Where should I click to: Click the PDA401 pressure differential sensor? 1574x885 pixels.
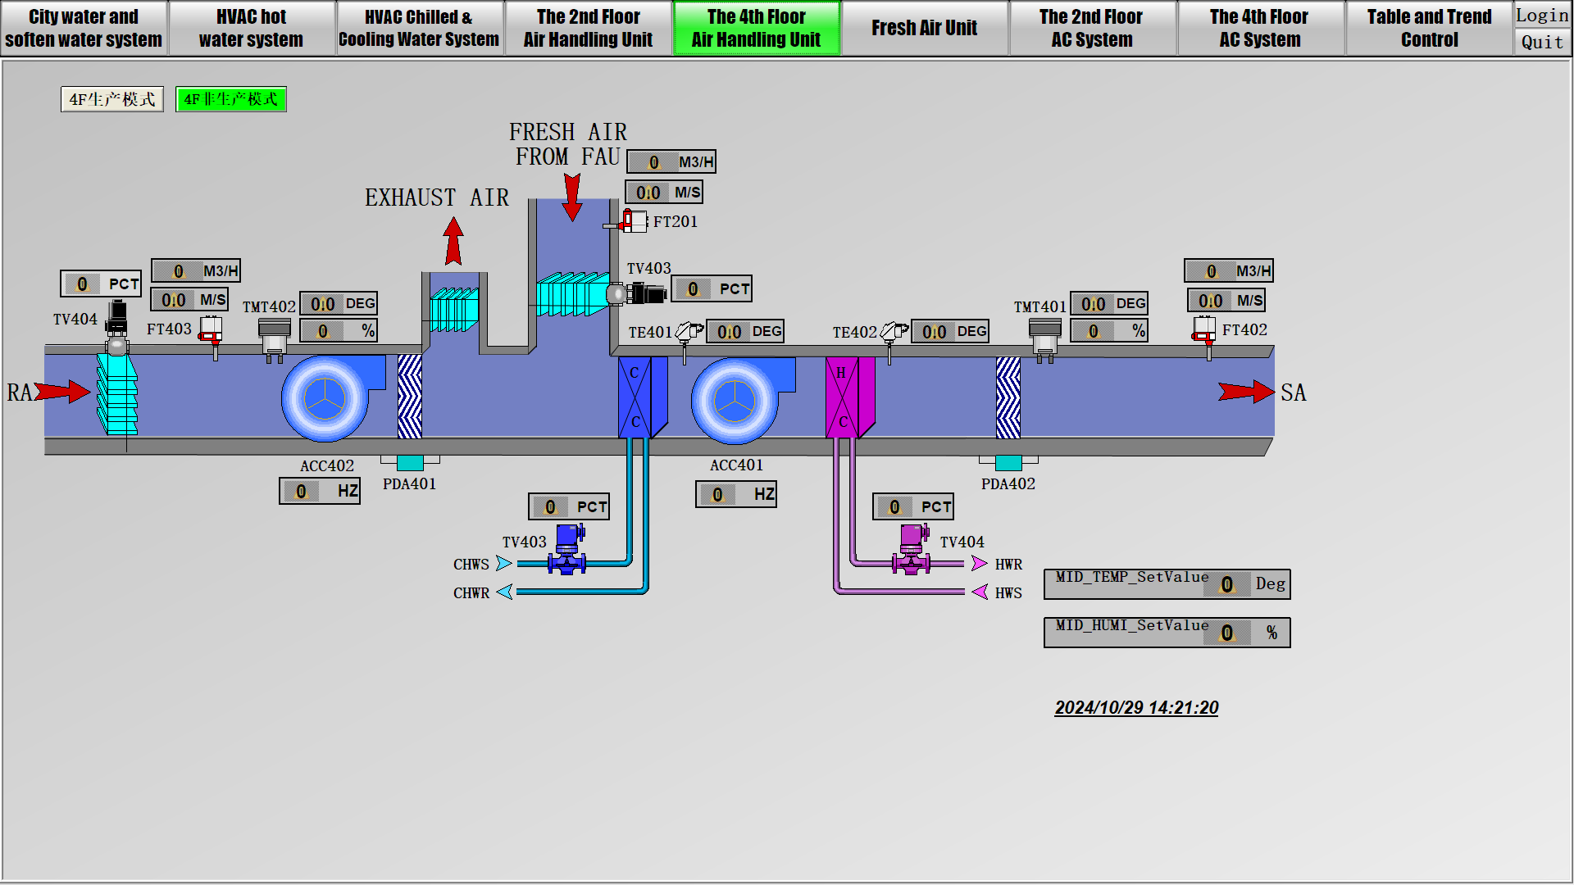click(x=410, y=462)
